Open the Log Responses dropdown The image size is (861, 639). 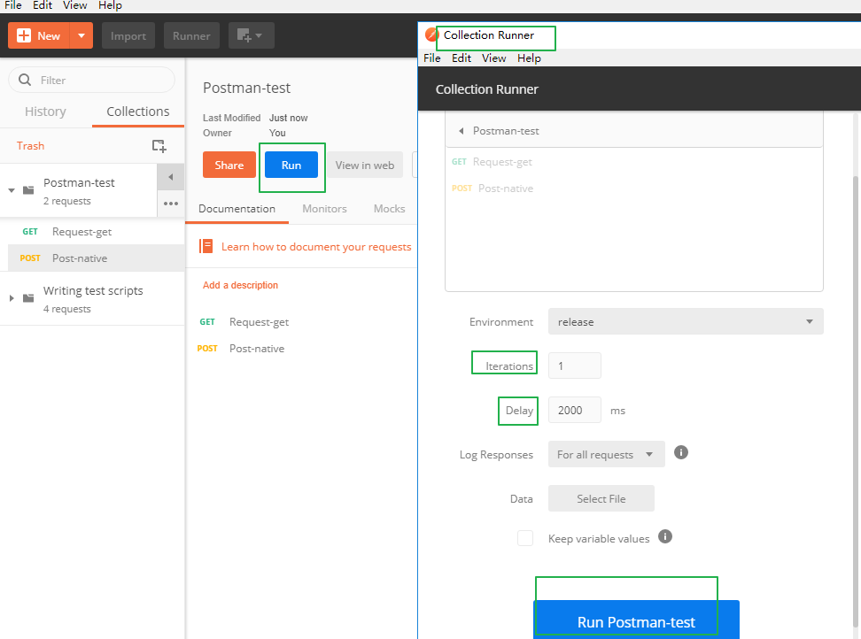[x=606, y=454]
